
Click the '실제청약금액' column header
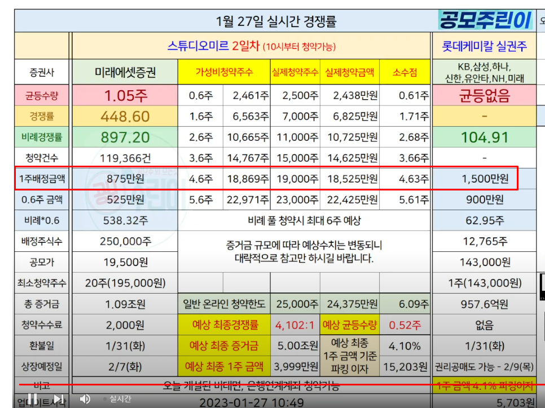pos(350,72)
